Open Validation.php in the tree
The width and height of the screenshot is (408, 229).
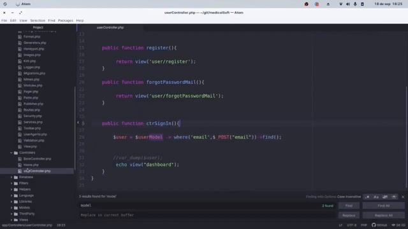click(x=34, y=141)
